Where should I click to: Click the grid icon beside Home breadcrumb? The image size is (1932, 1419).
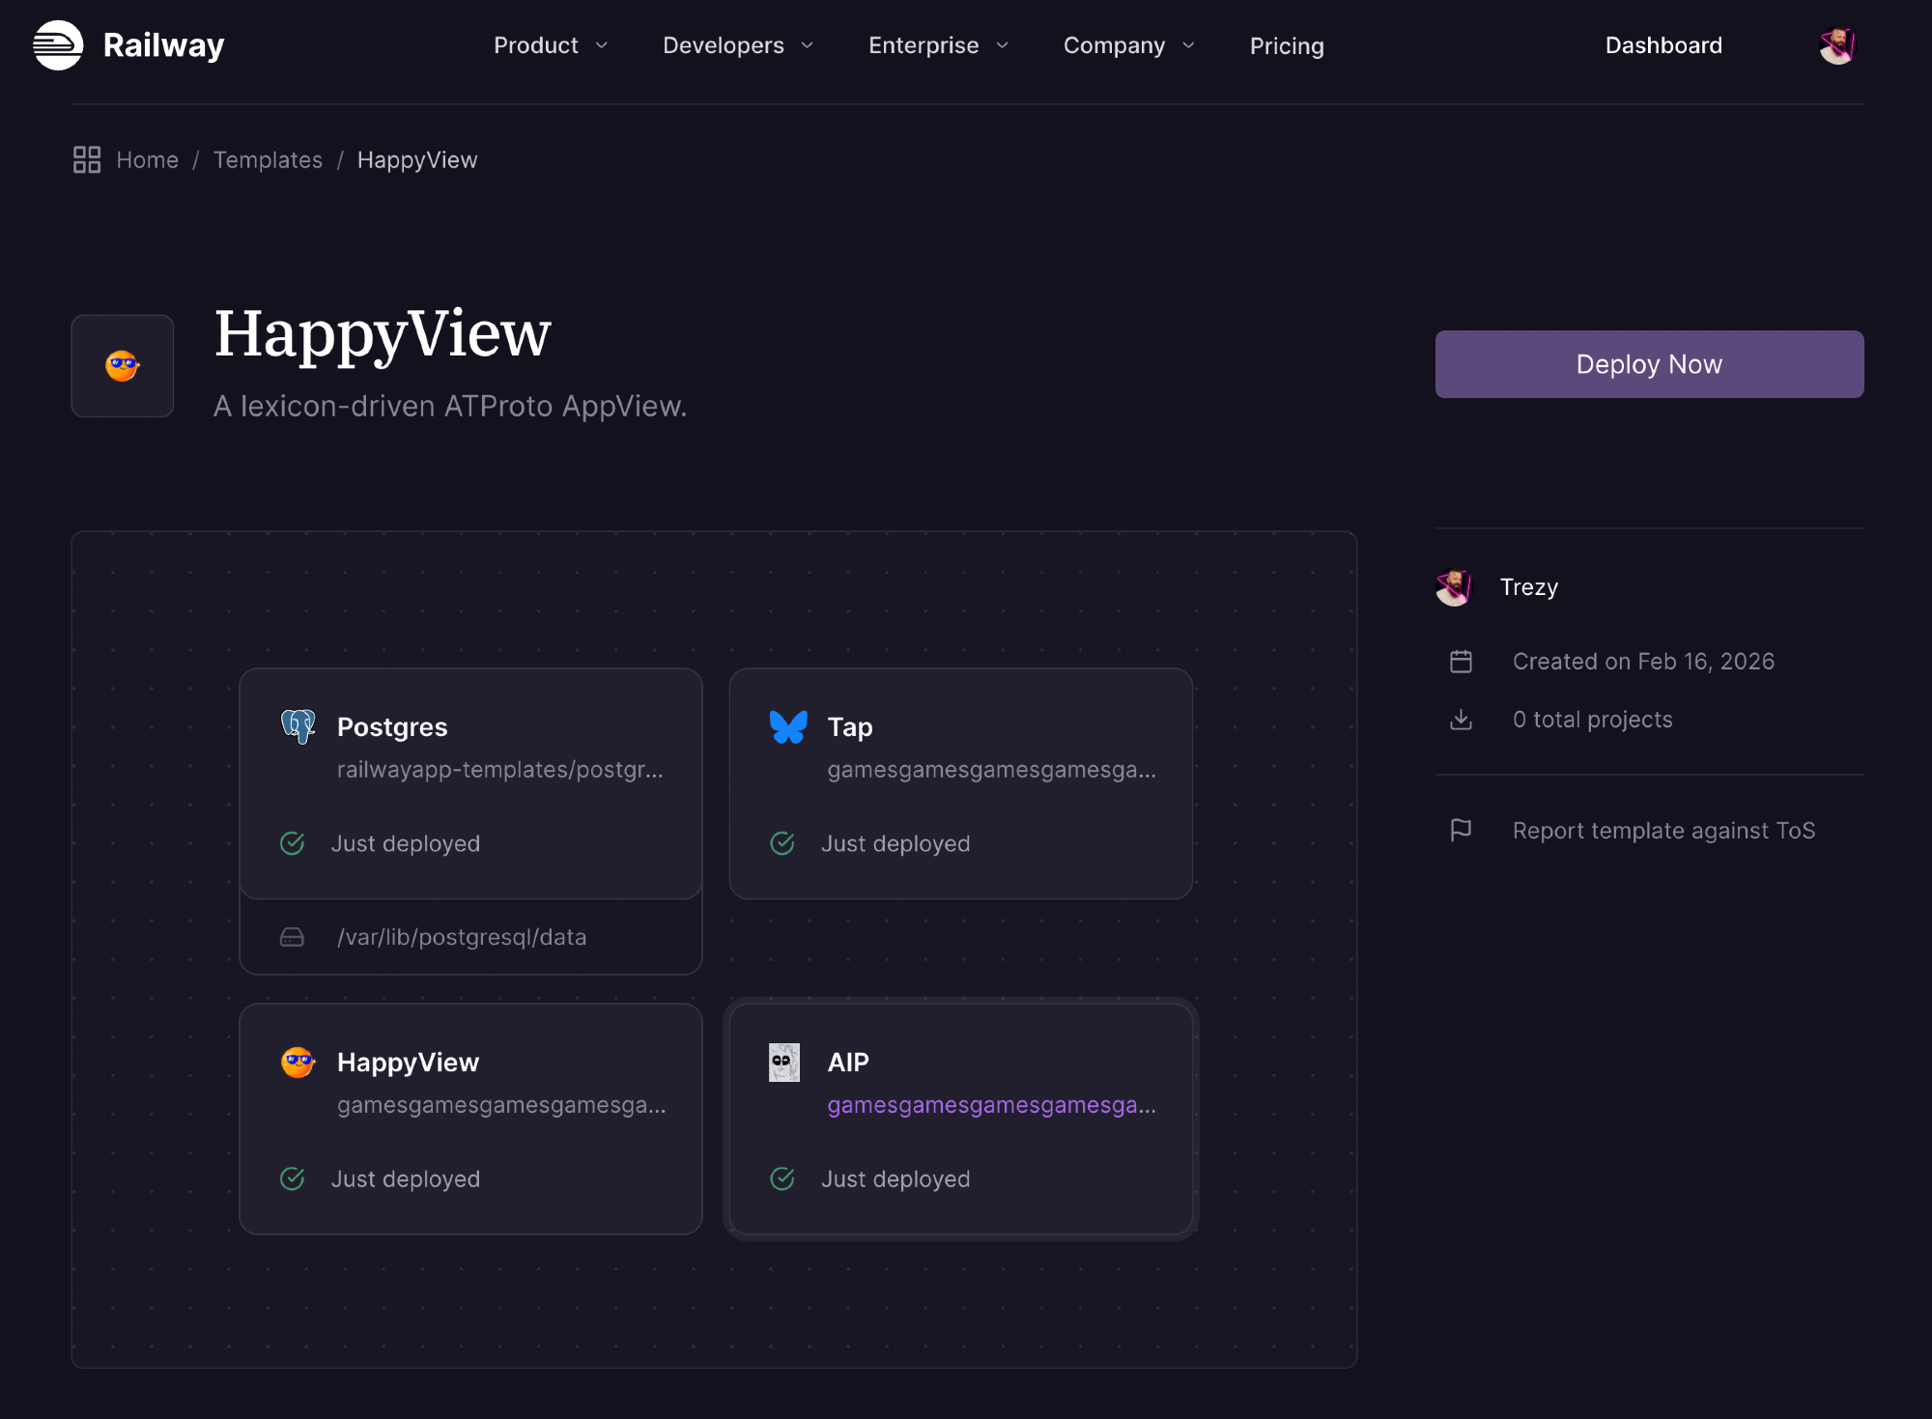click(87, 159)
